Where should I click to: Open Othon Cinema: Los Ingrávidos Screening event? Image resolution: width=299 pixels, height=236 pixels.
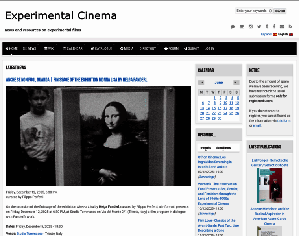215,162
